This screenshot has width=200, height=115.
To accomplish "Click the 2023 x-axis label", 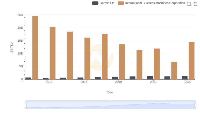I will click(188, 82).
